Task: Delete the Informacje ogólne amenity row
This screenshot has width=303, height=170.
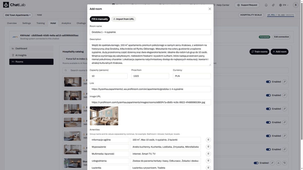Action: click(208, 140)
